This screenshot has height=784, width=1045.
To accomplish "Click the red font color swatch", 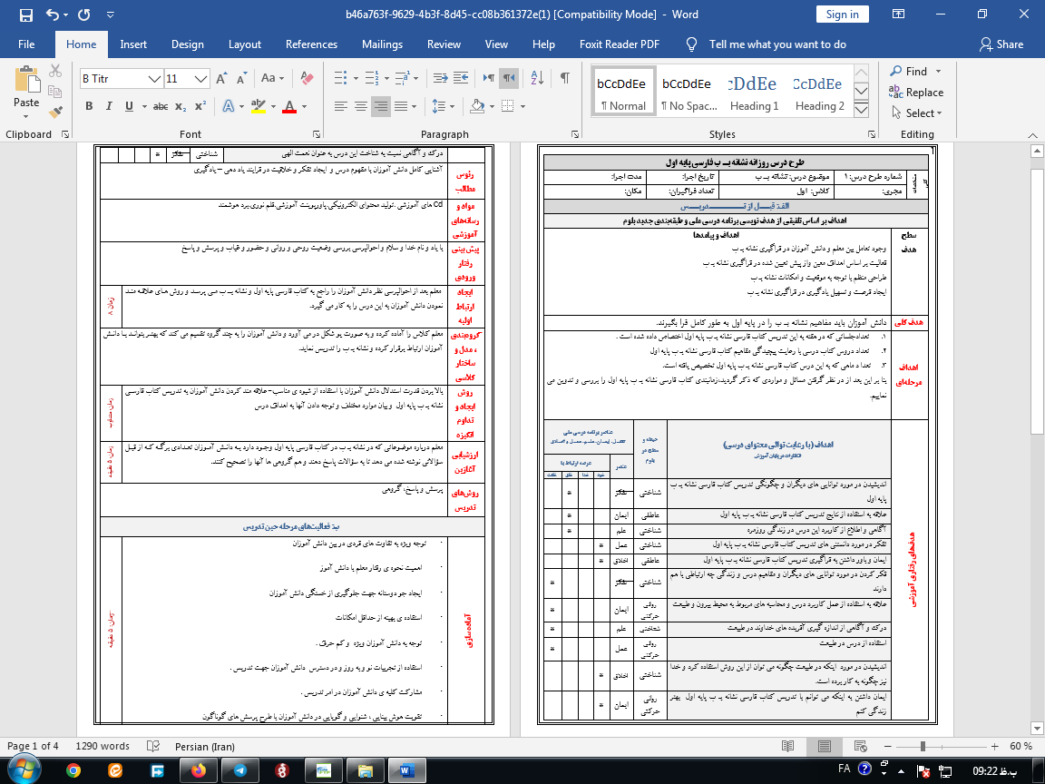I will pyautogui.click(x=288, y=106).
